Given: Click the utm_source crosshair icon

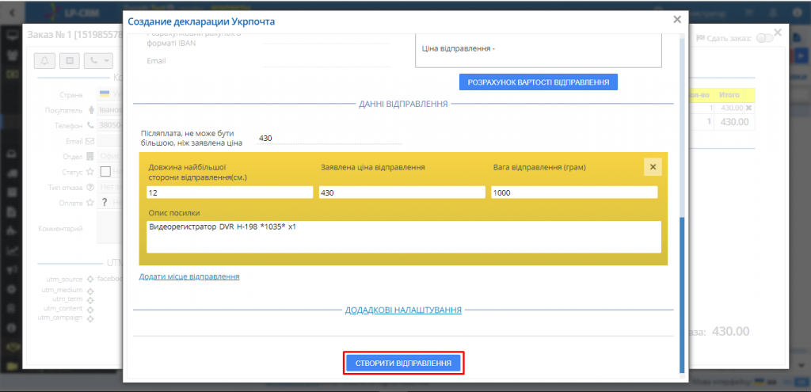Looking at the screenshot, I should coord(90,280).
